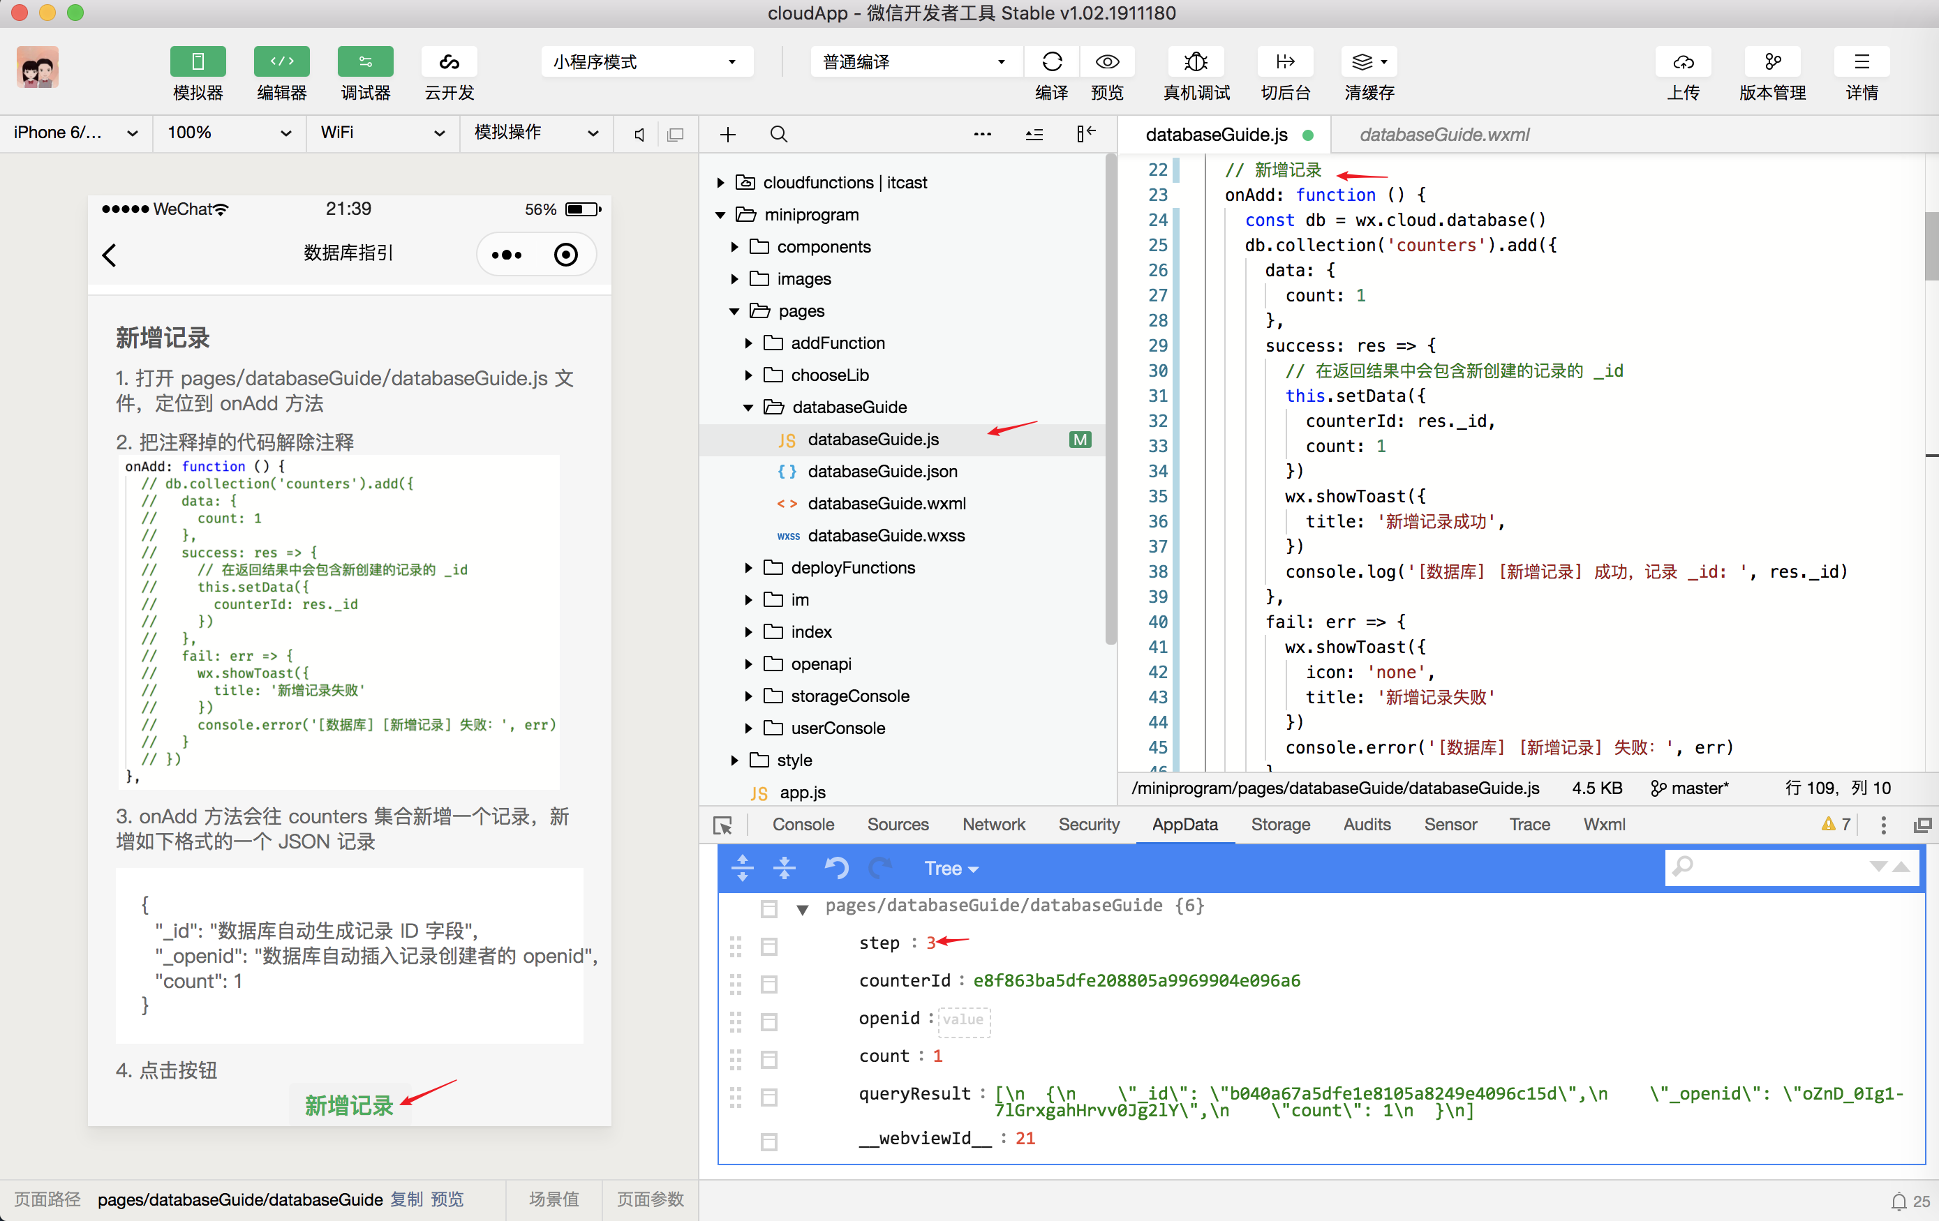
Task: Switch to the Sources tab
Action: 898,825
